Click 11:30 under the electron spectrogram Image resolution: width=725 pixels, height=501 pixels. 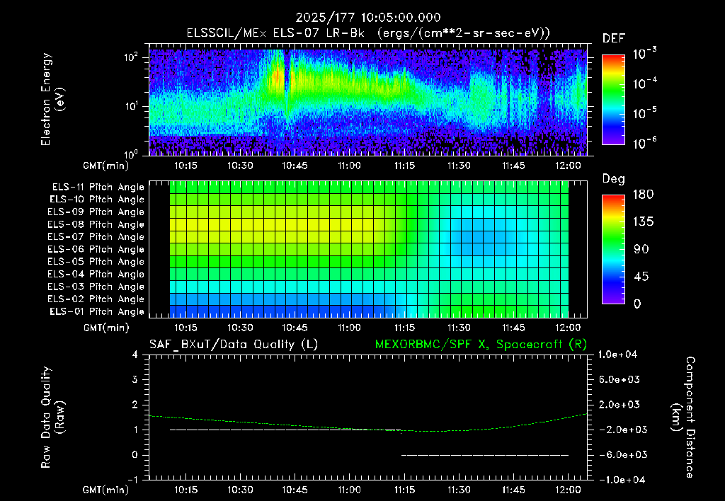459,166
